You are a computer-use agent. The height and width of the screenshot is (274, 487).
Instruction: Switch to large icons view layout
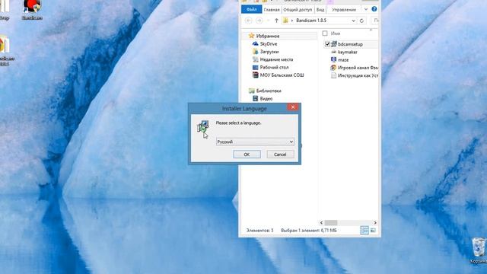(x=373, y=230)
